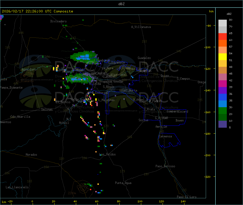Screen dimensions: 243x205
Task: Click the R_Padre map label
Action: click(155, 101)
